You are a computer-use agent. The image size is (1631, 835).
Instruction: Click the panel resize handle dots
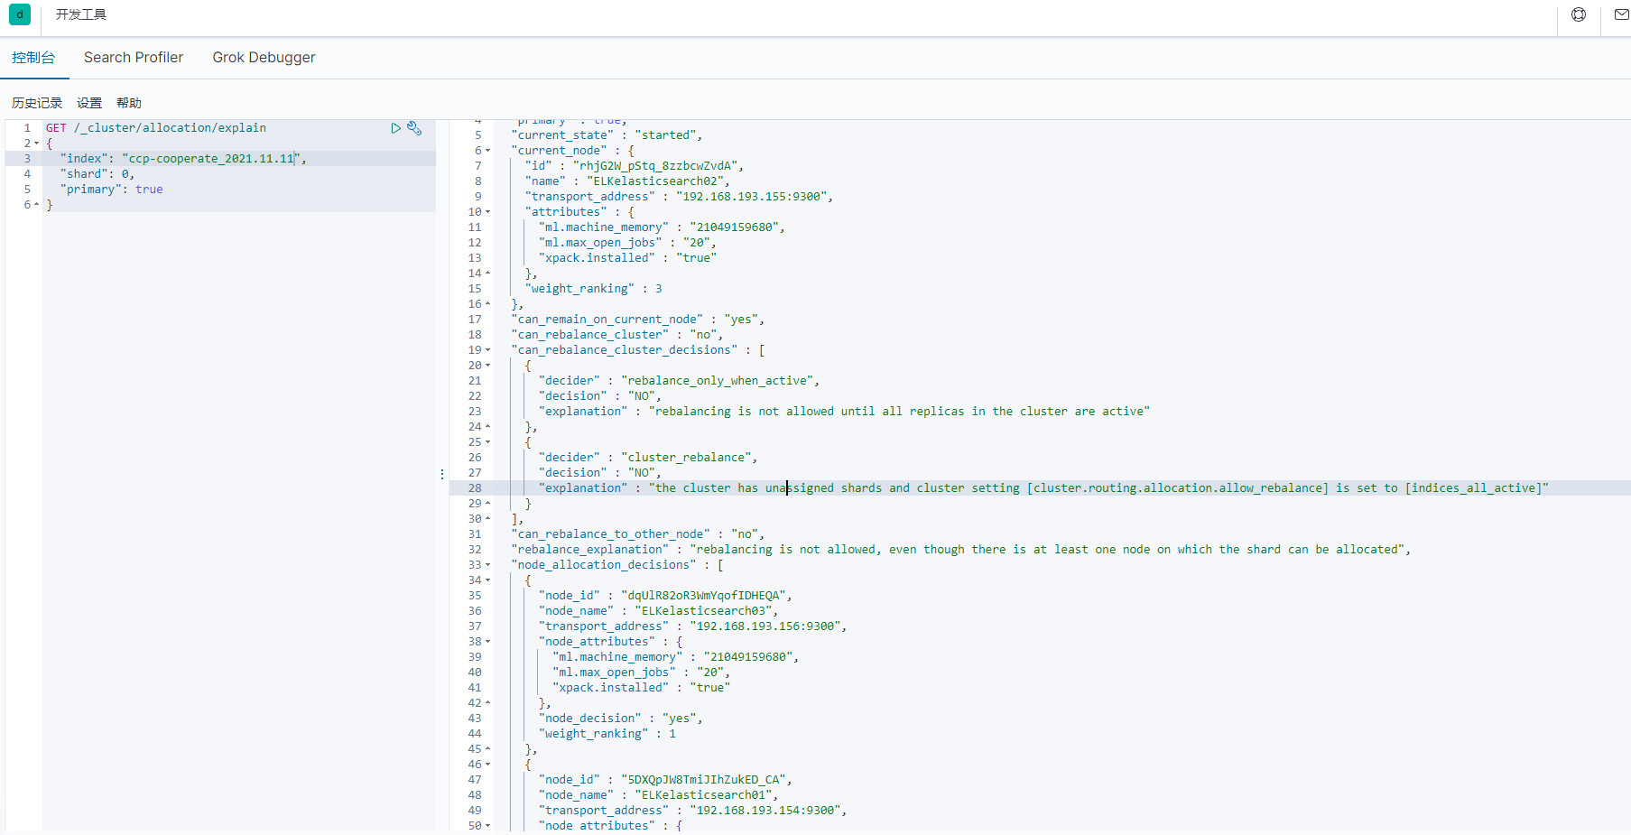coord(442,474)
